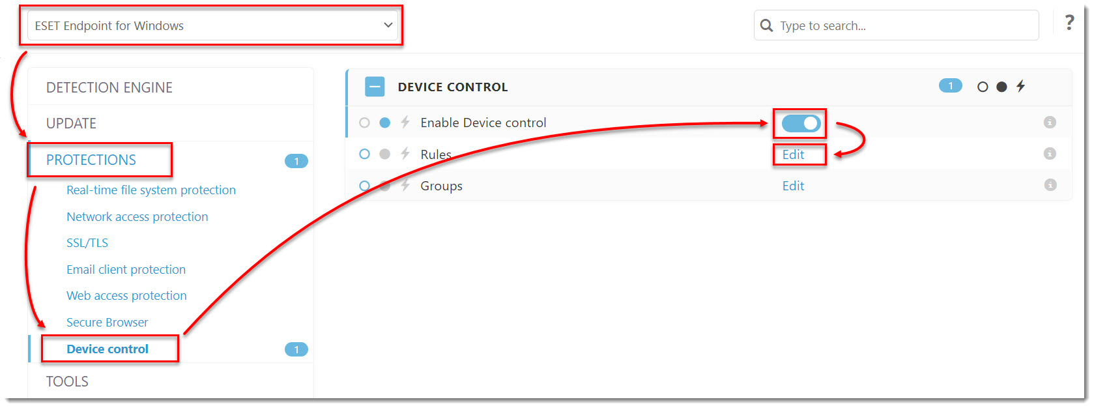The width and height of the screenshot is (1094, 408).
Task: Select filled dot flag for Enable Device control
Action: pos(384,123)
